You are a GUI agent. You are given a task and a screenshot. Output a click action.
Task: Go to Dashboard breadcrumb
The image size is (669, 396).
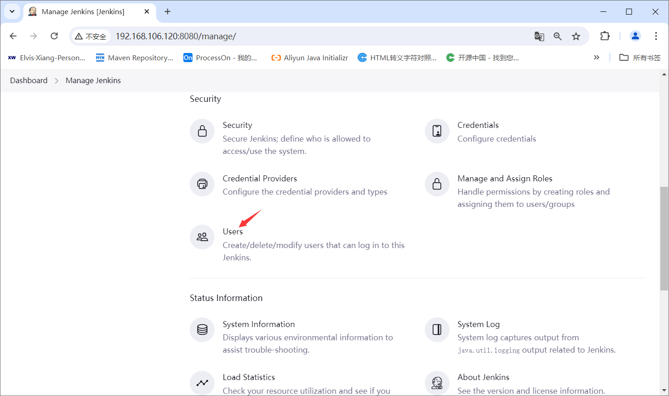click(29, 80)
